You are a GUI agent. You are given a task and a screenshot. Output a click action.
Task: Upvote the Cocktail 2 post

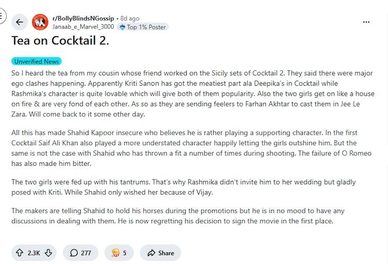coord(20,253)
